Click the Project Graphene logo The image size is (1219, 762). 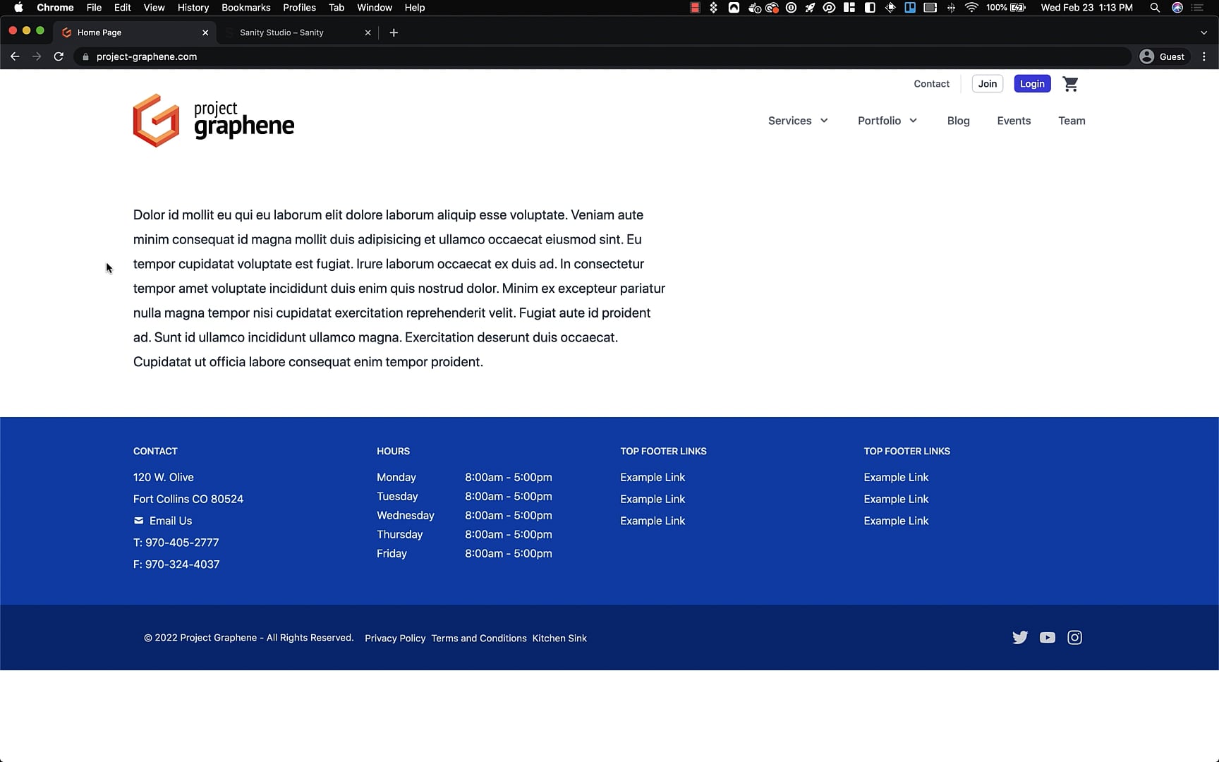214,121
